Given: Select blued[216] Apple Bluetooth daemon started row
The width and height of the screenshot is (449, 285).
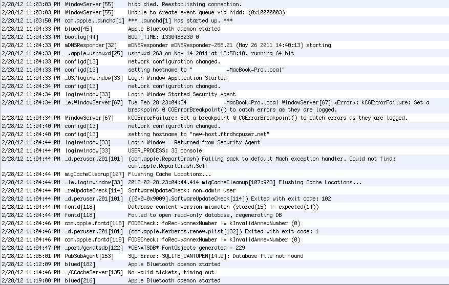Looking at the screenshot, I should coord(224,281).
